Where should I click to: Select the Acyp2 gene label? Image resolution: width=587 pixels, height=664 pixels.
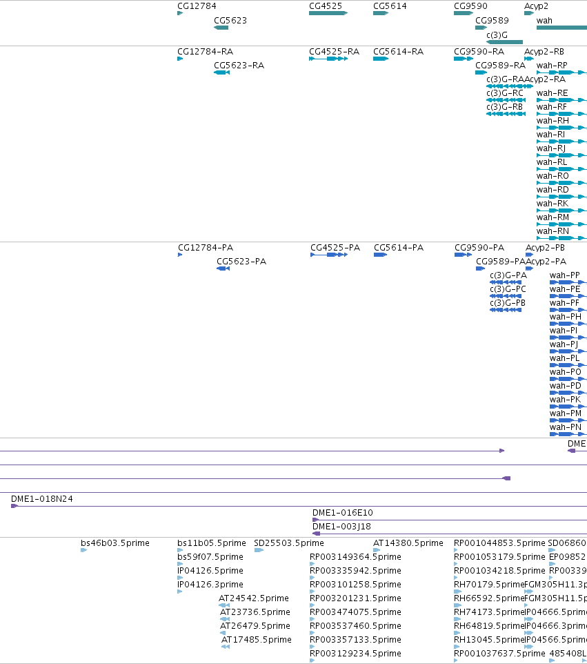pyautogui.click(x=536, y=6)
